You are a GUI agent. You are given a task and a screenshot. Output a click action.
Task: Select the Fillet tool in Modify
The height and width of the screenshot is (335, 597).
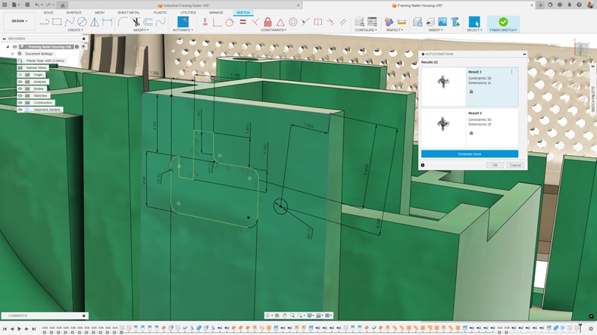coord(122,22)
